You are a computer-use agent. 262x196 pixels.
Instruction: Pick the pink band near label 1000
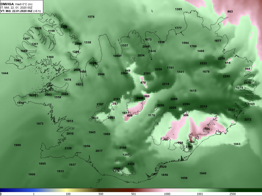(165, 190)
